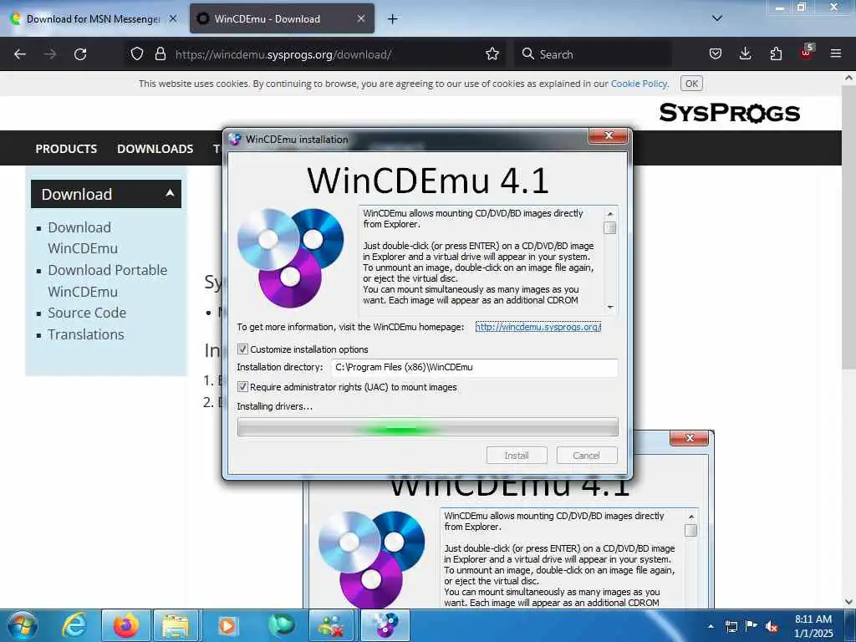Reload the current page
Screen dimensions: 856x642
[80, 54]
